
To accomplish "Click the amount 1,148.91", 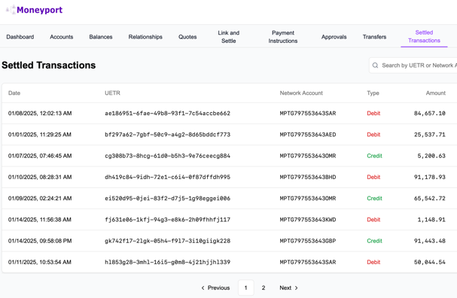I will click(x=431, y=220).
